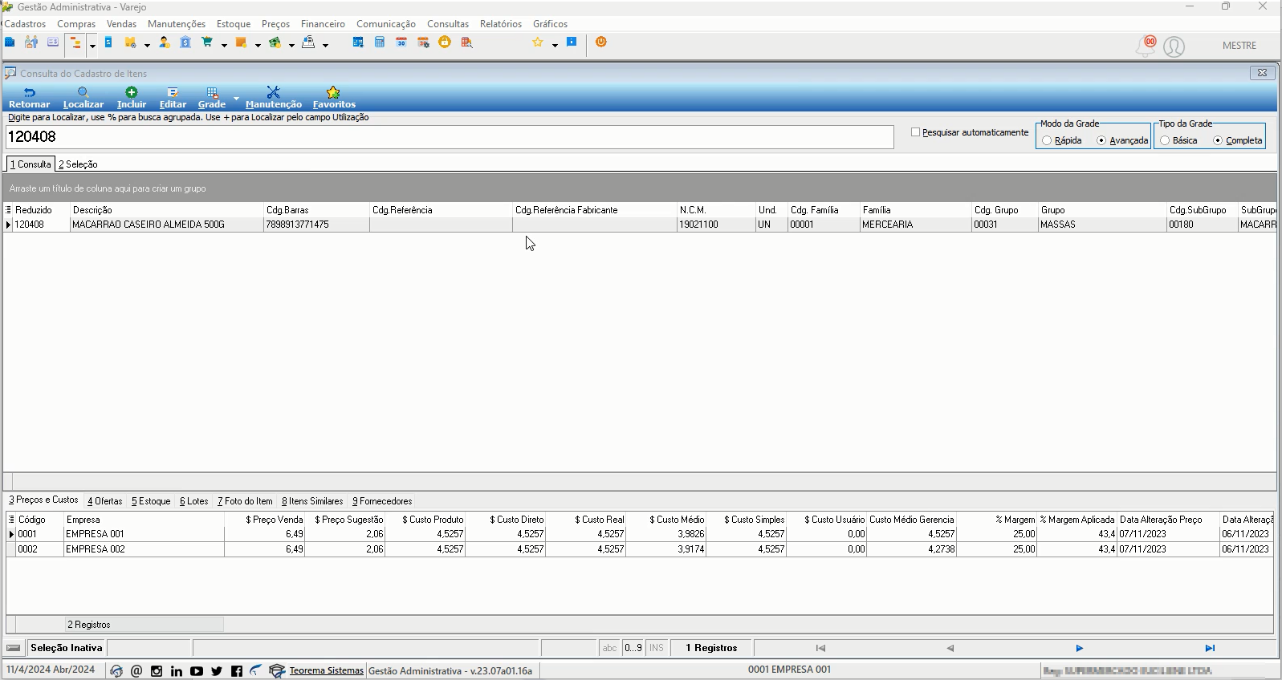The width and height of the screenshot is (1282, 680).
Task: Switch to the 5 Estoque tab
Action: [x=151, y=501]
